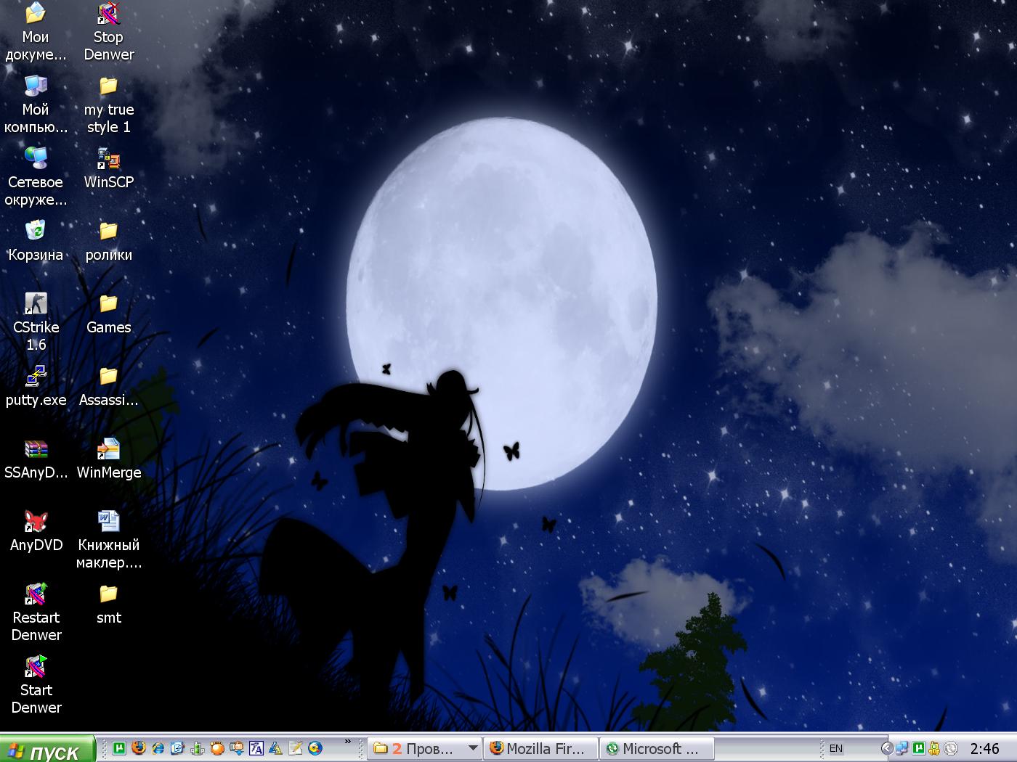The image size is (1017, 762).
Task: Launch the WinMerge shortcut
Action: point(109,459)
